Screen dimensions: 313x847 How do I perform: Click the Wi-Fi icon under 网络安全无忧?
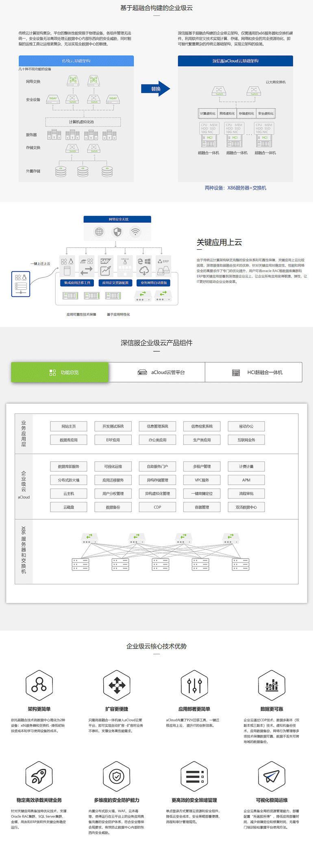point(135,232)
